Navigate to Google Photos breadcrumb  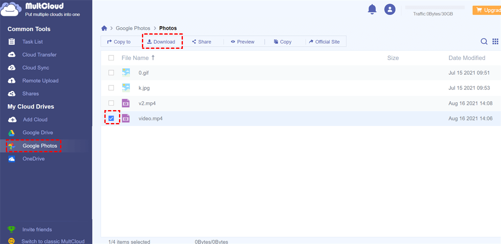133,28
